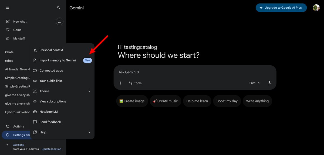Click the New badge next to Import memory
This screenshot has height=155, width=324.
pyautogui.click(x=87, y=60)
